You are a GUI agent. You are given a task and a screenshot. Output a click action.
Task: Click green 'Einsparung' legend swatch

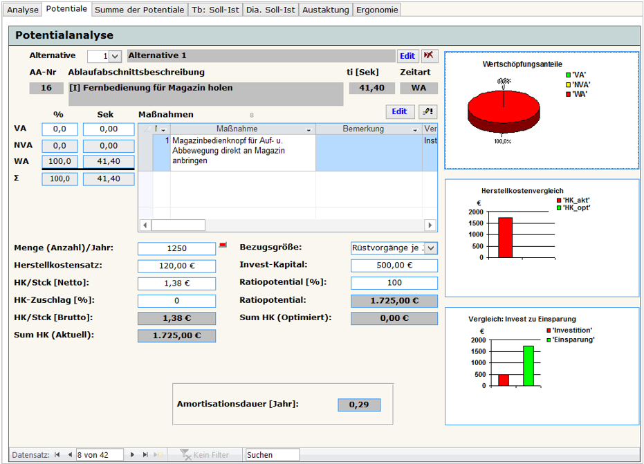tap(549, 340)
